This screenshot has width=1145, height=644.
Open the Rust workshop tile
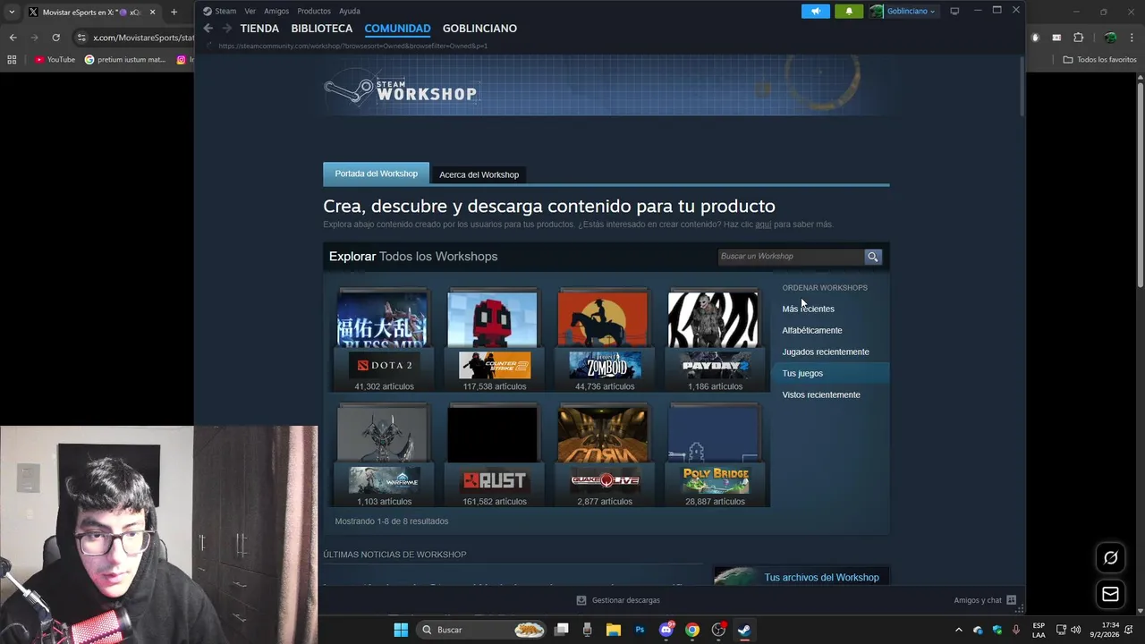(x=494, y=455)
